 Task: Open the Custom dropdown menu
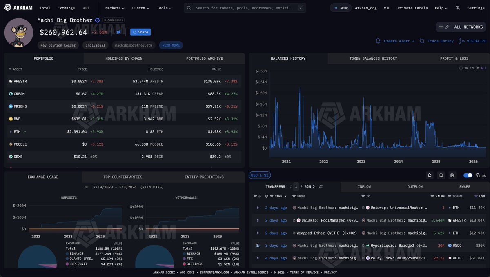141,8
